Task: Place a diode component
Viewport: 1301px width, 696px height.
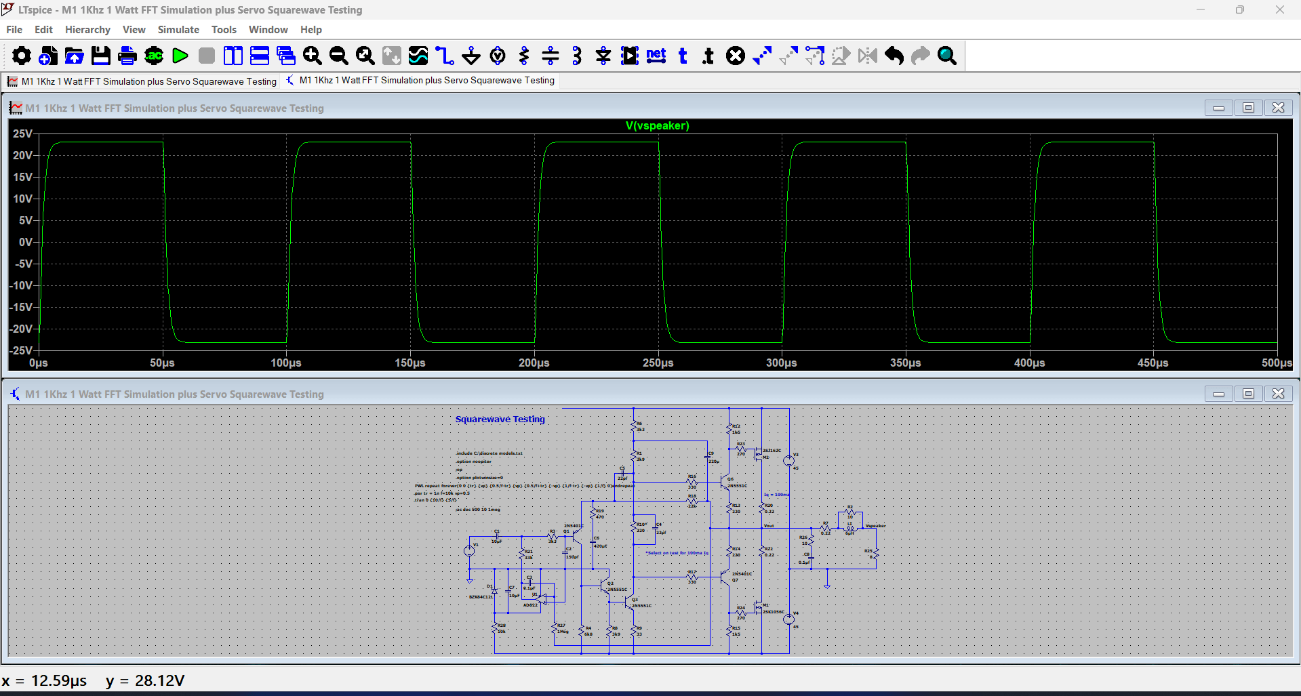Action: click(603, 56)
